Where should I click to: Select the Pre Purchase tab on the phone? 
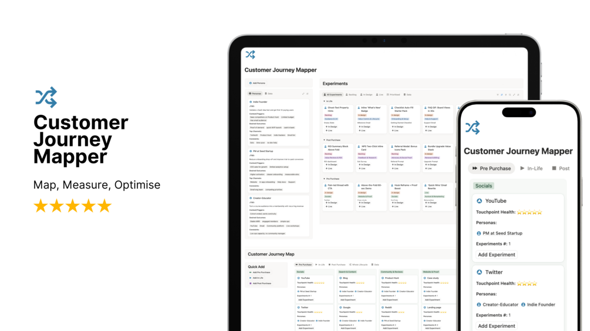click(x=491, y=169)
